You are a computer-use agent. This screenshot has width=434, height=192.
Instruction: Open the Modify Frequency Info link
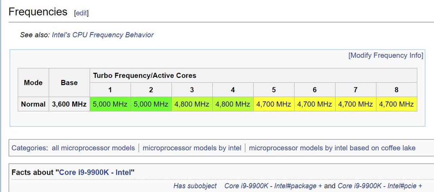click(x=386, y=55)
